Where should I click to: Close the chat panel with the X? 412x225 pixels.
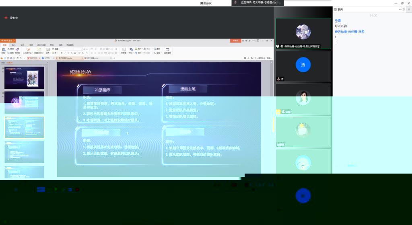pos(404,9)
